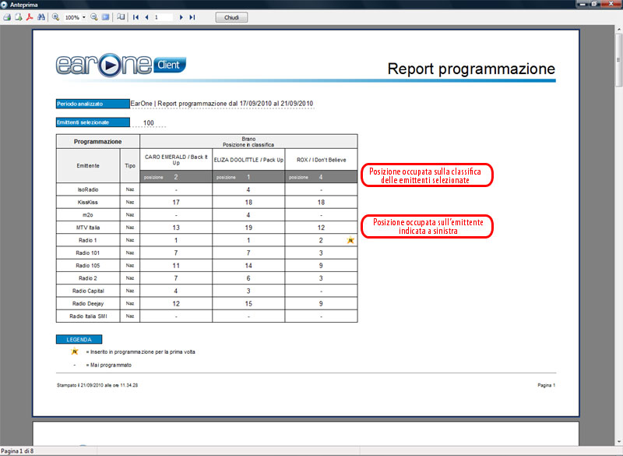Image resolution: width=623 pixels, height=456 pixels.
Task: Click the new-entry star icon in Radio 1 row
Action: [350, 240]
